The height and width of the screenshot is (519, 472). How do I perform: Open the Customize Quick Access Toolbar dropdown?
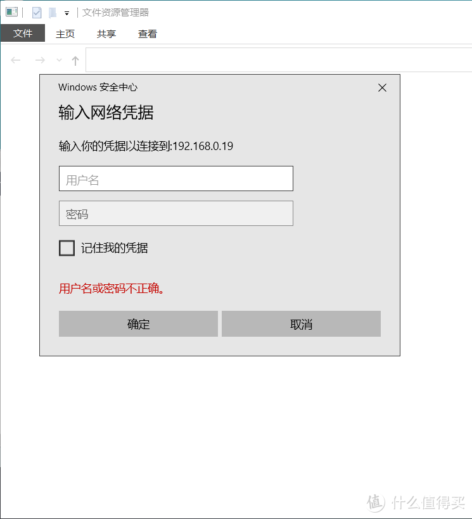(x=67, y=13)
